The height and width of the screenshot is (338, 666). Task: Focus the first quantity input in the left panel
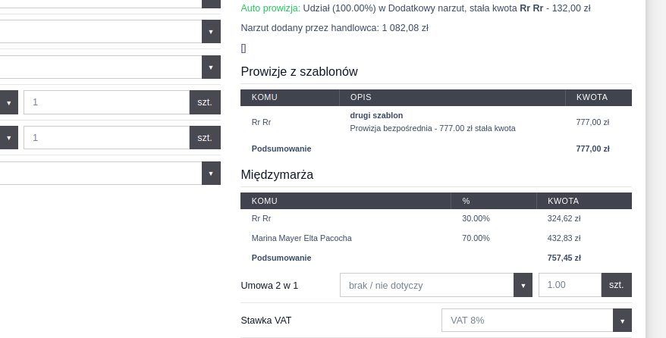(106, 102)
